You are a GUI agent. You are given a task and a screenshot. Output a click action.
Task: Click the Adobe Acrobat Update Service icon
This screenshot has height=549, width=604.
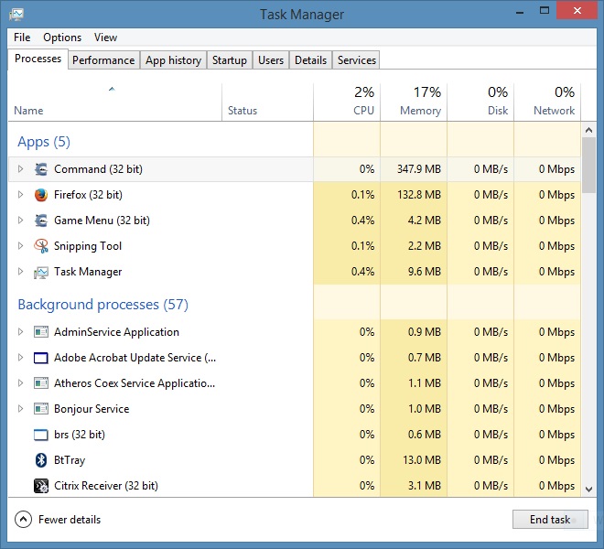pyautogui.click(x=41, y=358)
